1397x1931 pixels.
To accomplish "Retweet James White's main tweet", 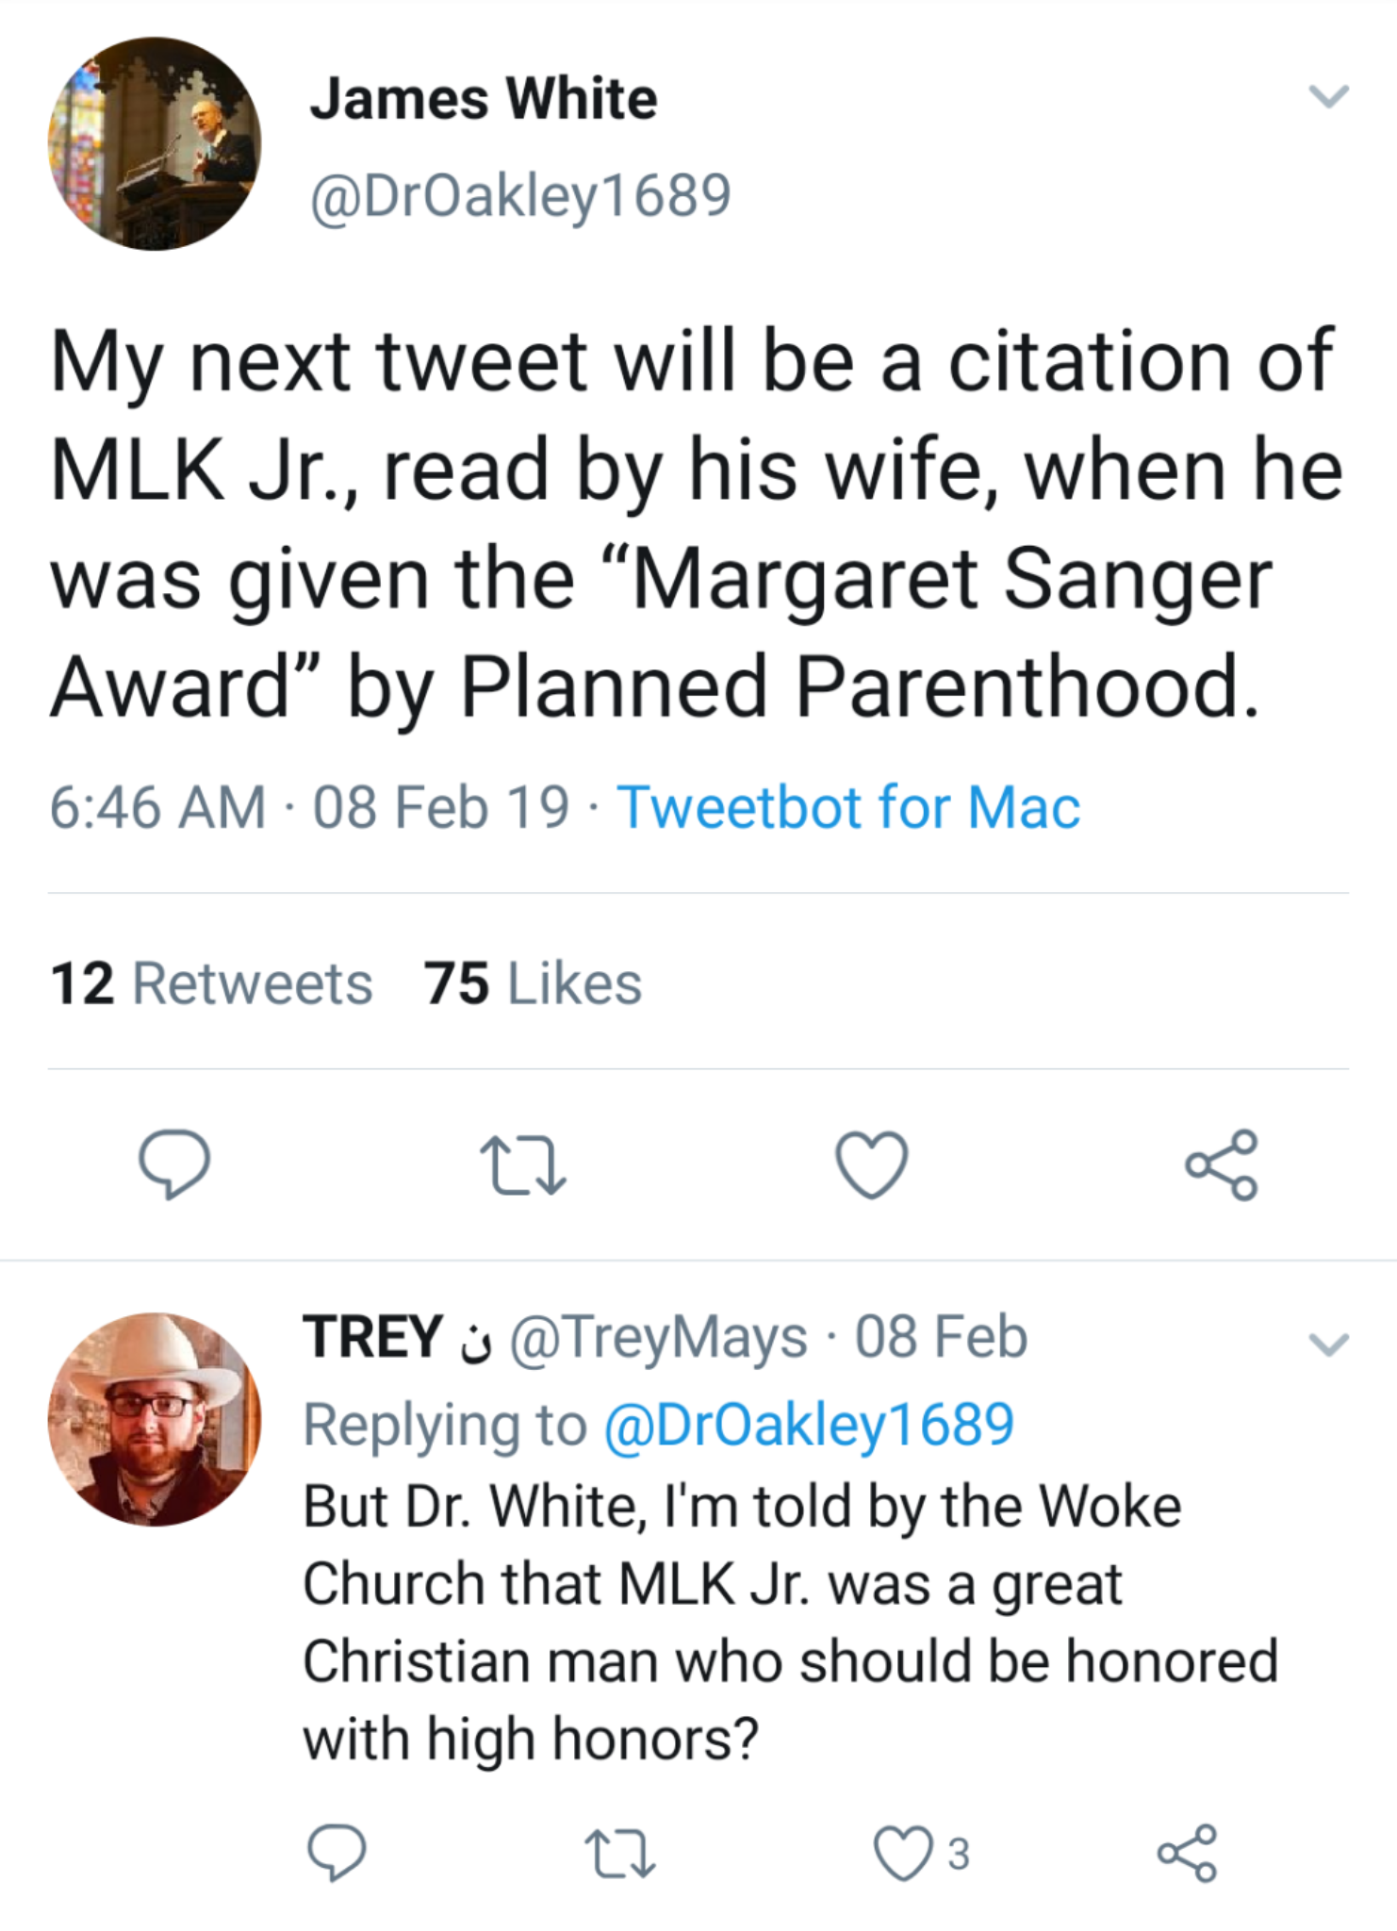I will point(522,1166).
